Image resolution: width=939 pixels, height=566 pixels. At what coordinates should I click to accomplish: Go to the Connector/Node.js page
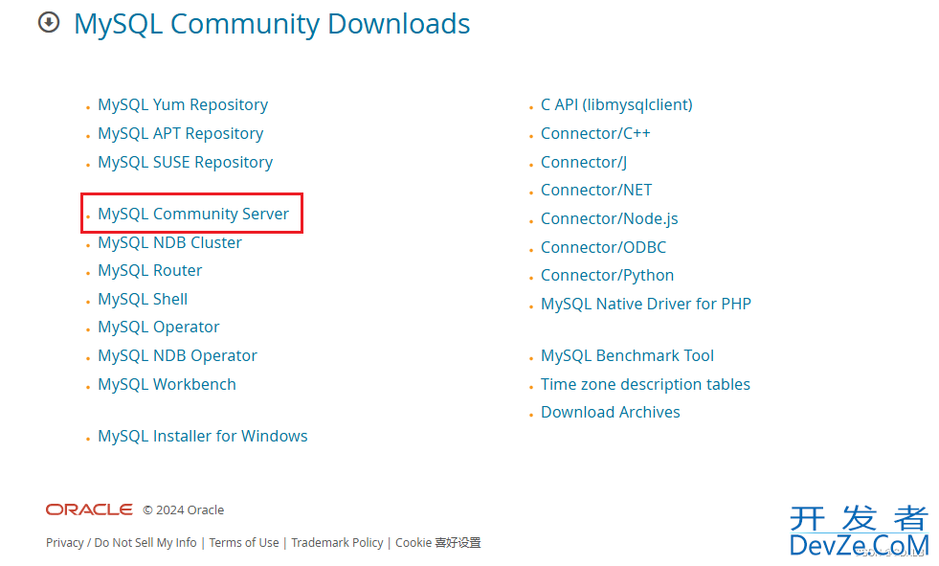point(609,218)
